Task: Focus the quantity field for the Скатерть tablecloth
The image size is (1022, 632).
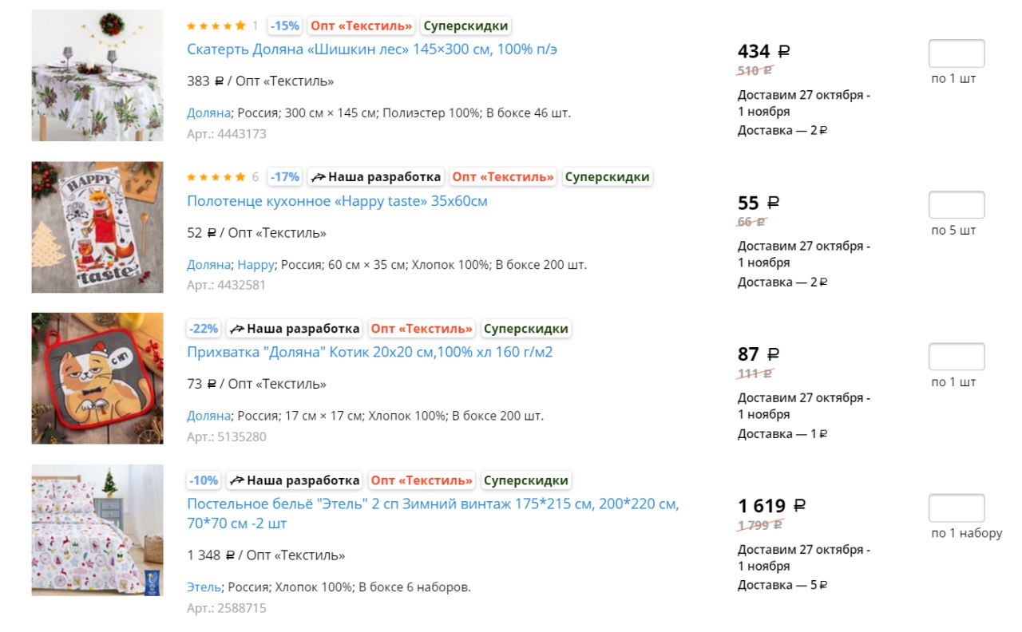Action: click(957, 53)
